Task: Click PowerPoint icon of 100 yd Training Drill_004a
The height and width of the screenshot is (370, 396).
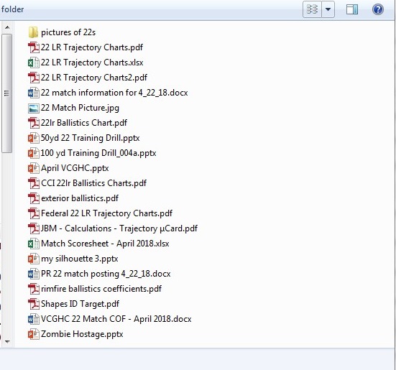Action: click(x=34, y=153)
